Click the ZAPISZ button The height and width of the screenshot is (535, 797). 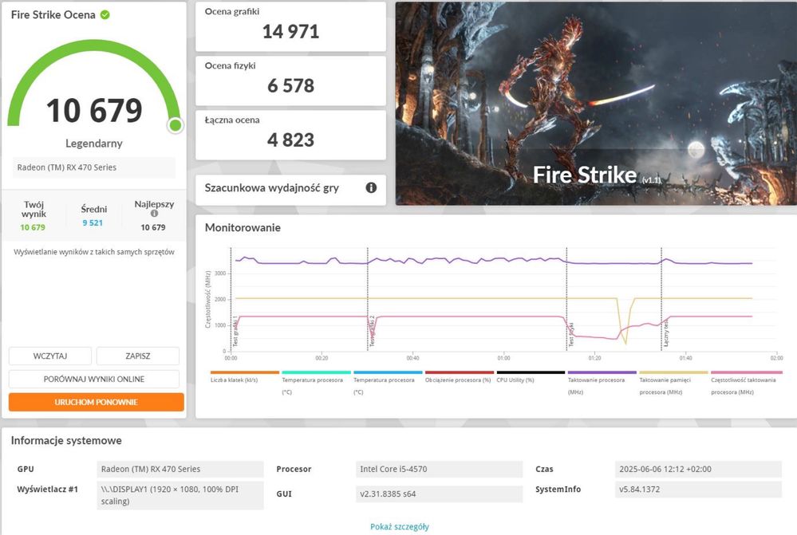click(138, 356)
